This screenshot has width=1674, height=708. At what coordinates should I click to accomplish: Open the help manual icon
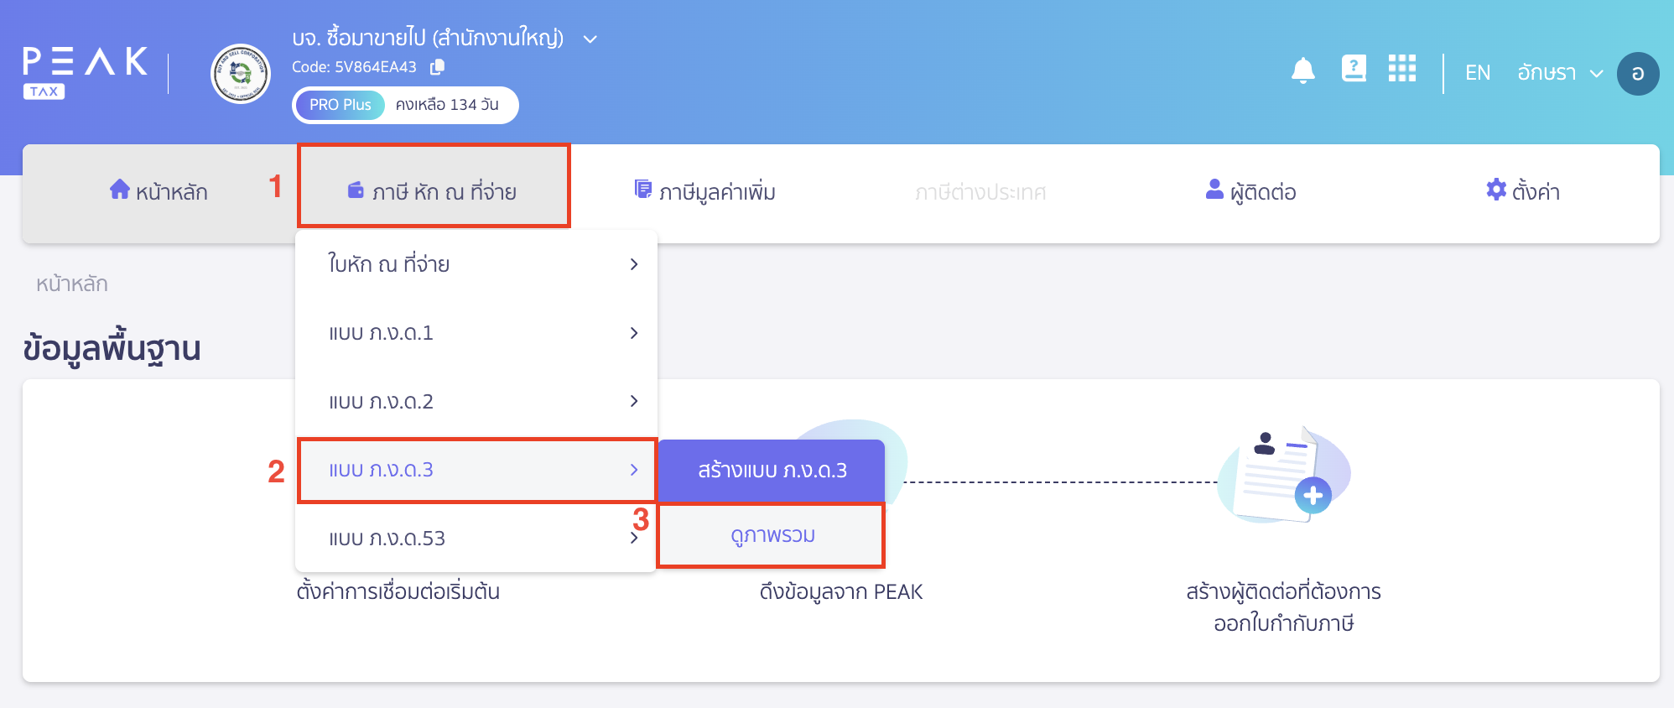1354,69
